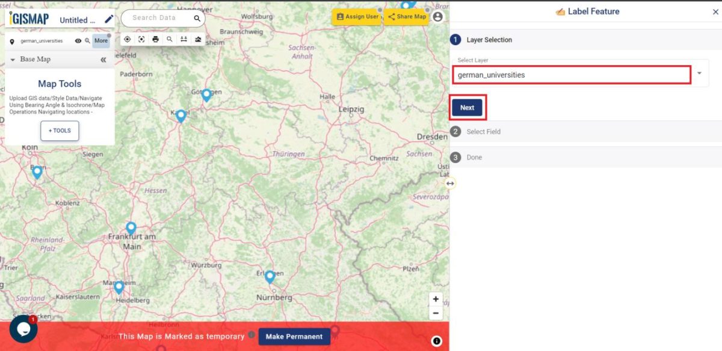Screen dimensions: 722x351
Task: Click the locate/GPS position icon
Action: 127,39
